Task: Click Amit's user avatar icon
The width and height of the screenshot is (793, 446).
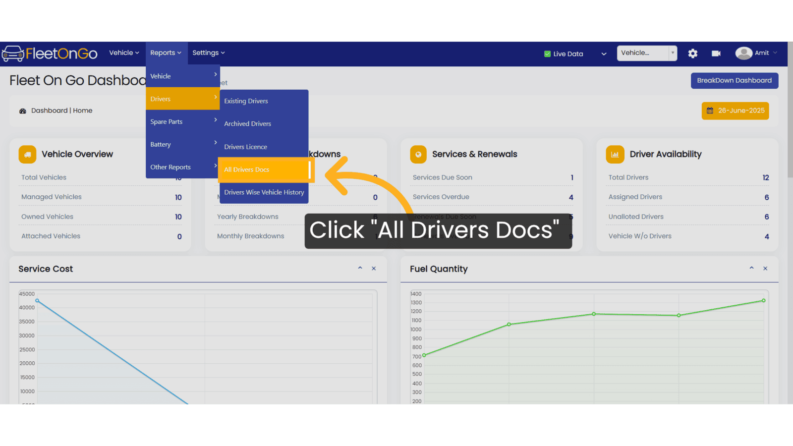Action: pos(743,53)
